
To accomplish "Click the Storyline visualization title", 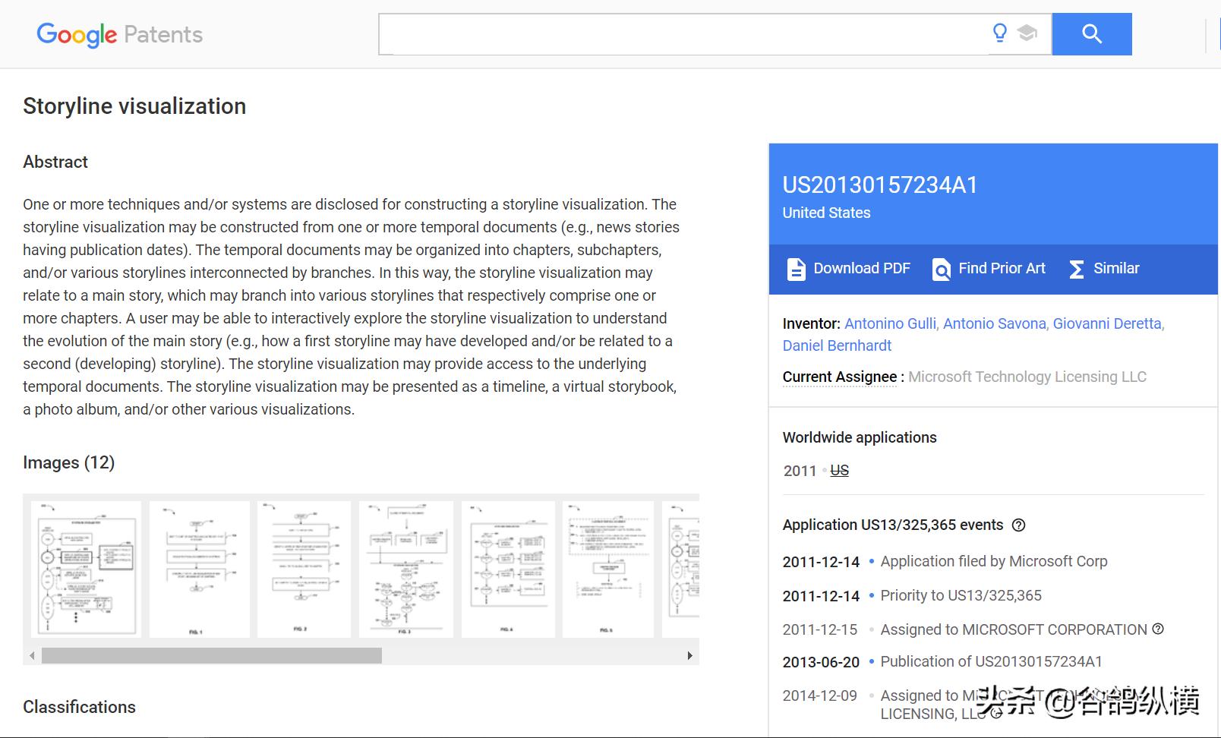I will 134,106.
